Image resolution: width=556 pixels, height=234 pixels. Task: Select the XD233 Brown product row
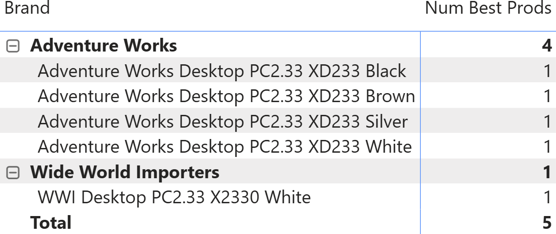point(226,96)
